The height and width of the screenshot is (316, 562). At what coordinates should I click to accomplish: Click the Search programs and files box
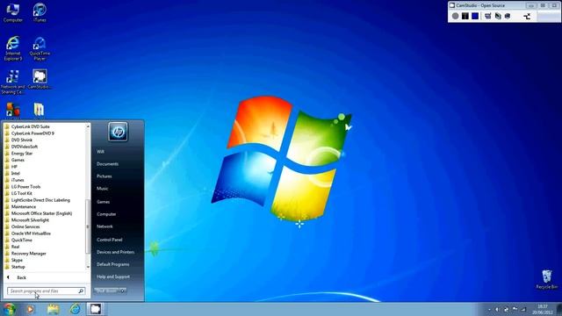[x=46, y=291]
